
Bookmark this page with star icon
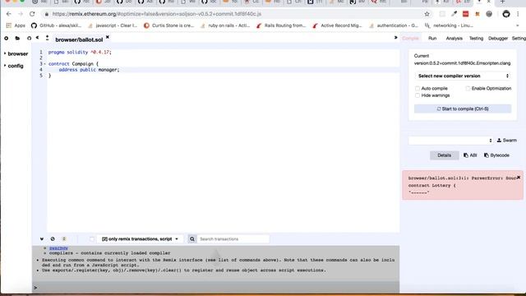coord(427,14)
